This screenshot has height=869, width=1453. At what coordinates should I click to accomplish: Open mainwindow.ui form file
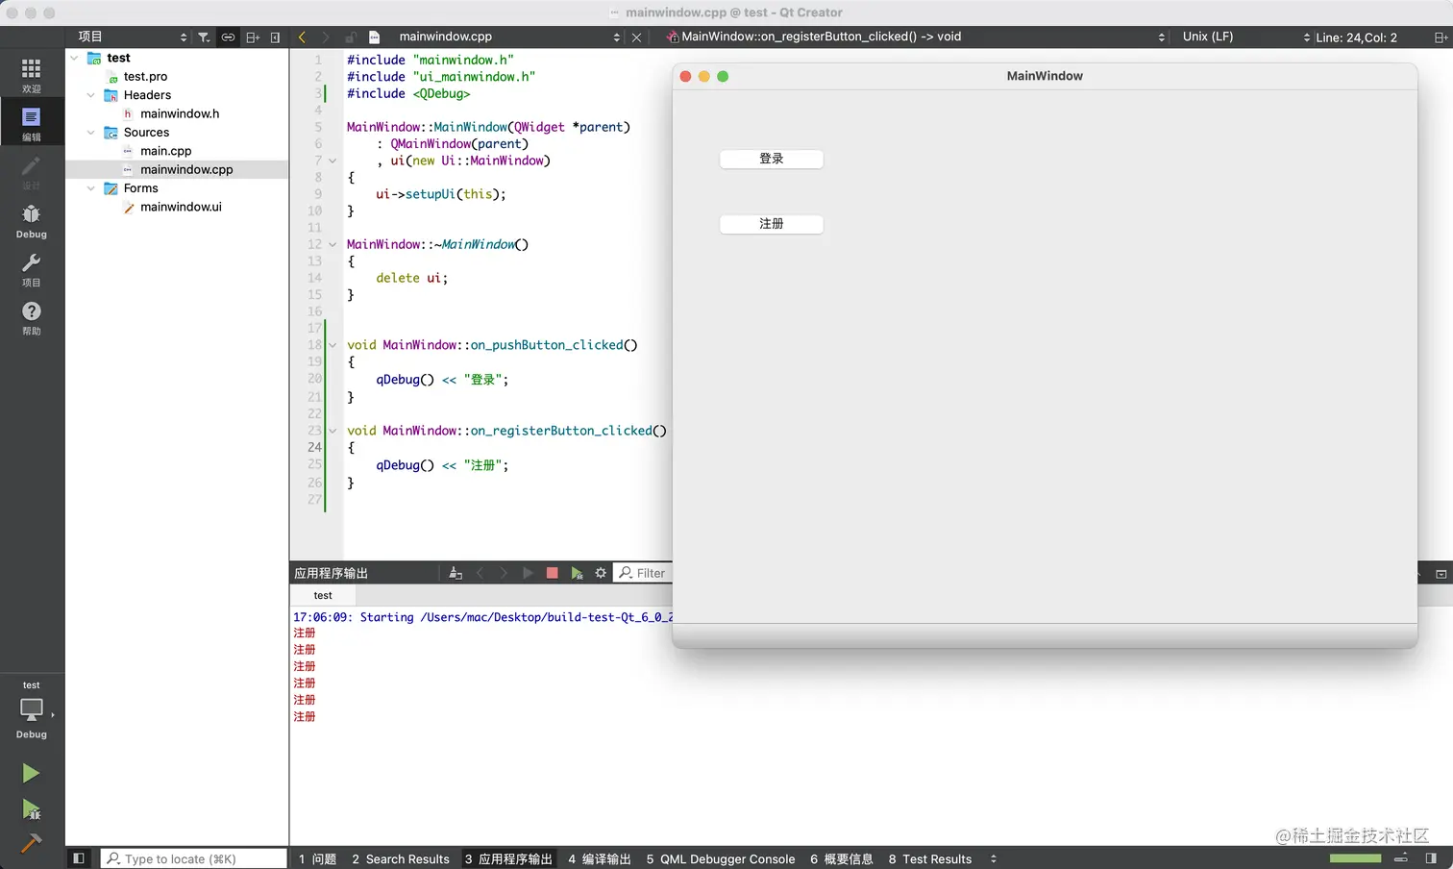181,207
